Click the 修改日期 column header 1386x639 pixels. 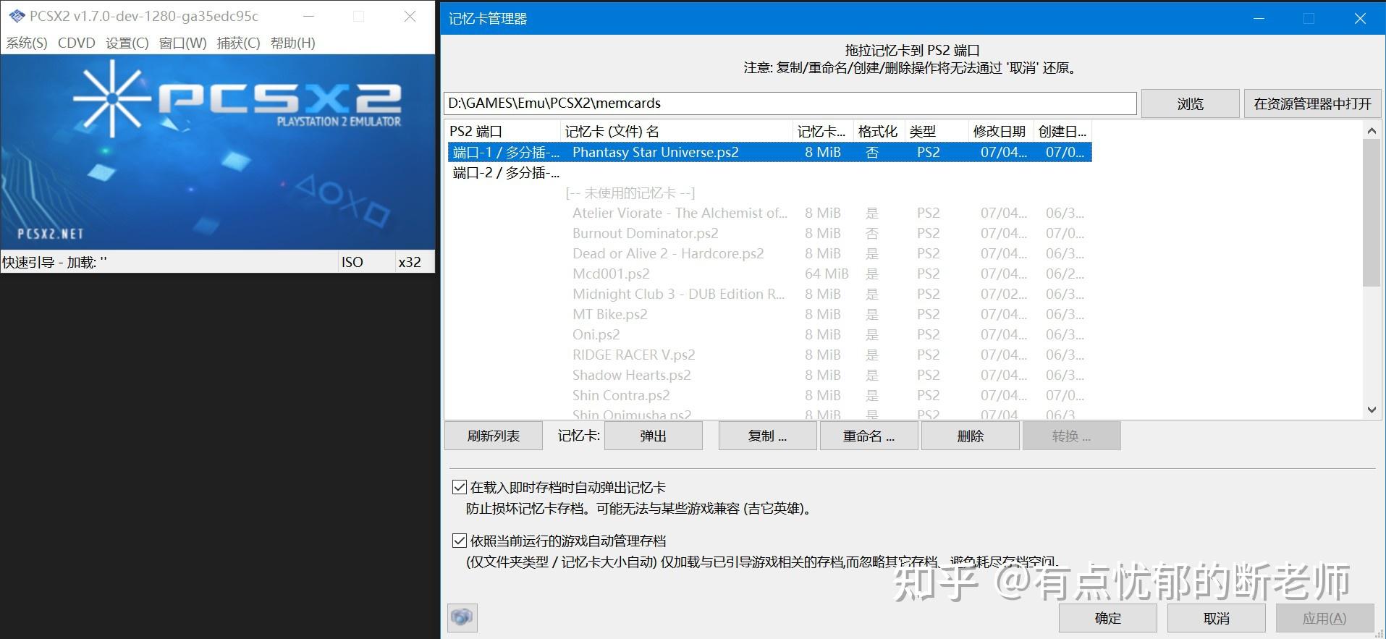(1000, 131)
